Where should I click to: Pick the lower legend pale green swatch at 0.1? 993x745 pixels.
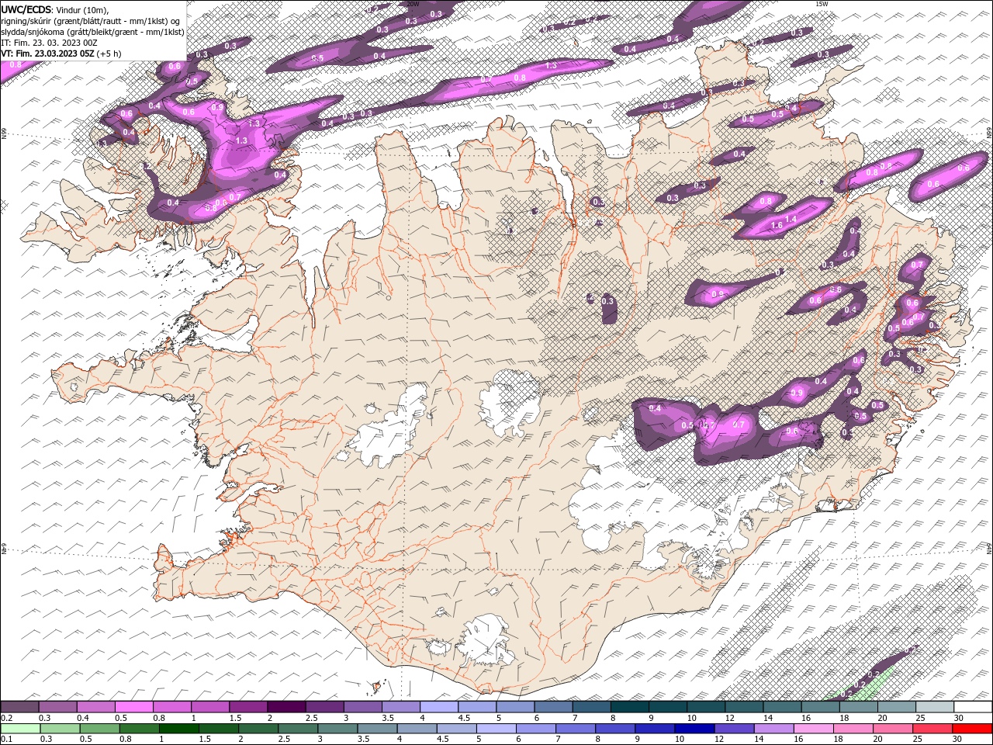coord(20,729)
